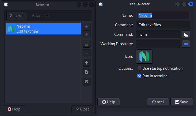Click the Command field containing nvim
Screen dimensions: 196x116
158,34
